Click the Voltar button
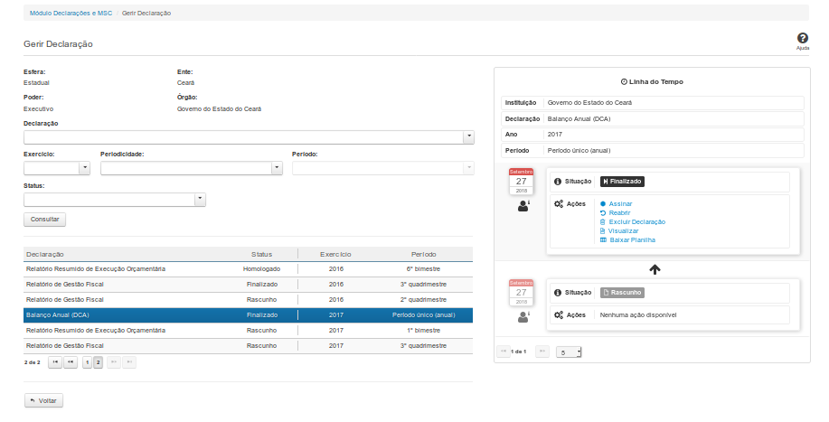 pyautogui.click(x=43, y=400)
